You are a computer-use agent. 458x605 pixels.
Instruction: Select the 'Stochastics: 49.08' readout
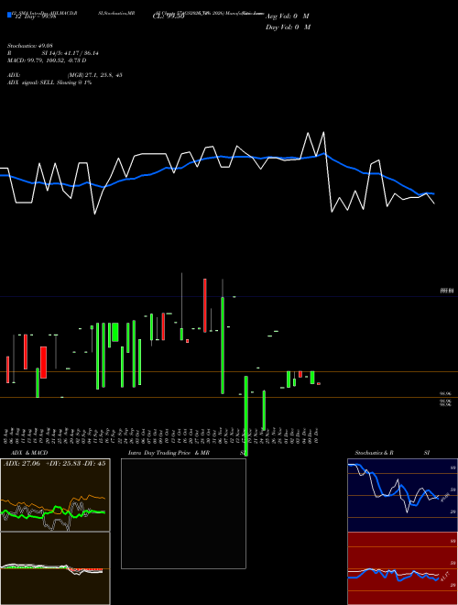(x=29, y=46)
